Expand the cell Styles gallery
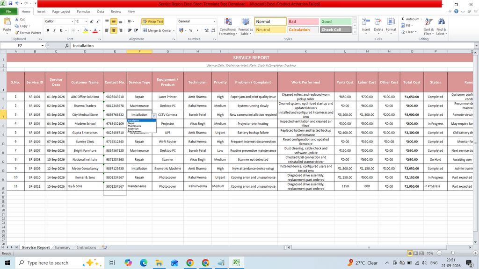479x269 pixels. pyautogui.click(x=355, y=32)
